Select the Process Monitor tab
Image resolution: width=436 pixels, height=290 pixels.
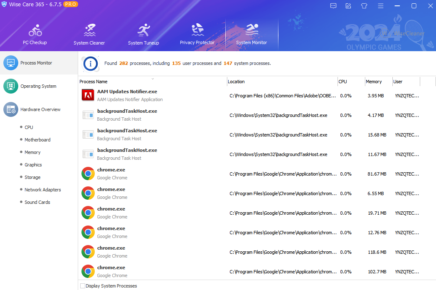39,63
